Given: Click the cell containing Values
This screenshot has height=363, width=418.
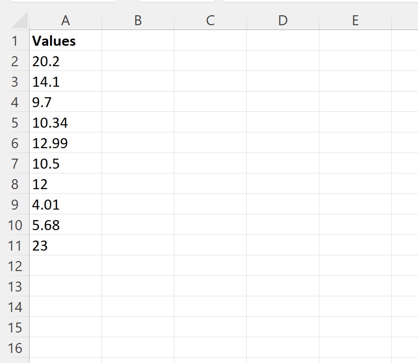Looking at the screenshot, I should pos(65,40).
